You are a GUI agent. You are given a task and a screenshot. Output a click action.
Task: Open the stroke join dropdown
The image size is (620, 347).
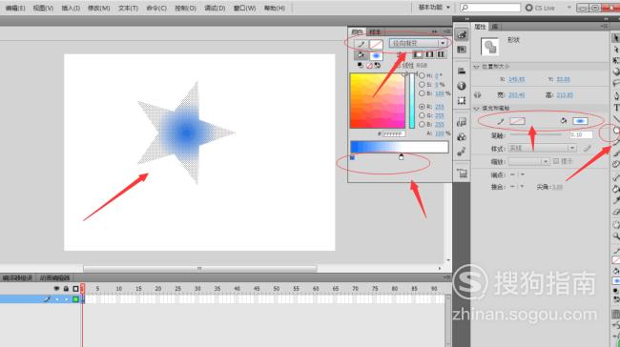click(517, 187)
